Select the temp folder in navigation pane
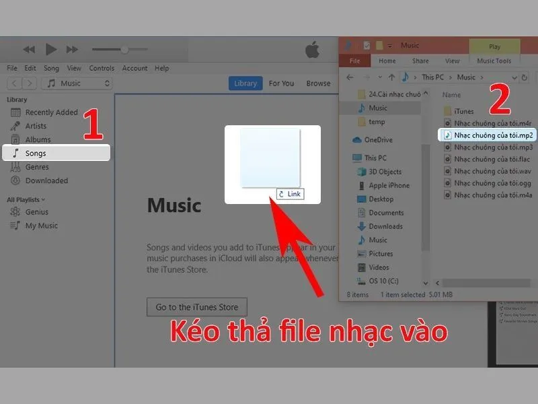The height and width of the screenshot is (404, 538). pyautogui.click(x=371, y=122)
